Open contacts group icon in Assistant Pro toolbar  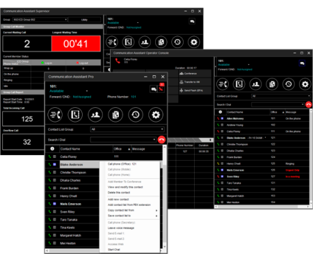tap(95, 115)
